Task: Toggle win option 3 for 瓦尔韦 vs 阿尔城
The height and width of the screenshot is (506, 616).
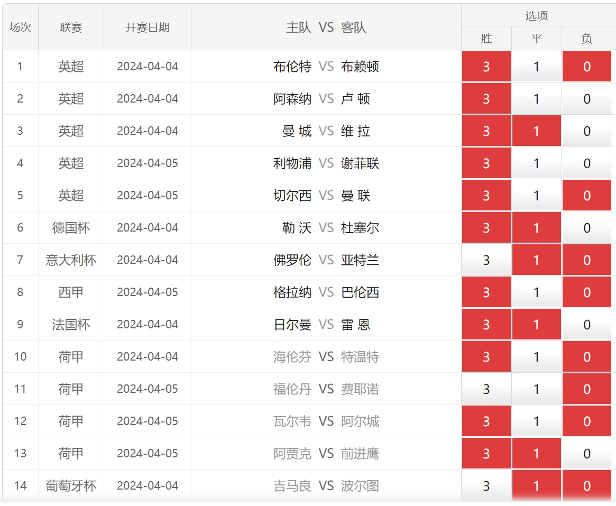Action: (486, 421)
